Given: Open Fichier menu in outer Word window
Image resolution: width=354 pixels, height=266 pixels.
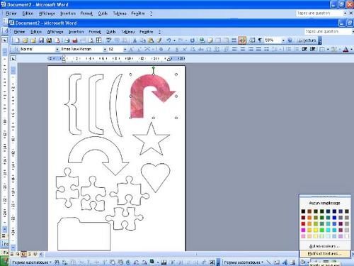Looking at the screenshot, I should (x=11, y=13).
